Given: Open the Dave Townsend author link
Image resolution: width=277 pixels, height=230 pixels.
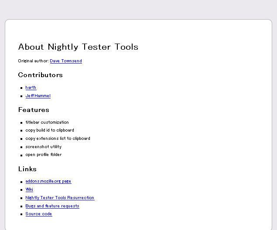Looking at the screenshot, I should coord(66,61).
